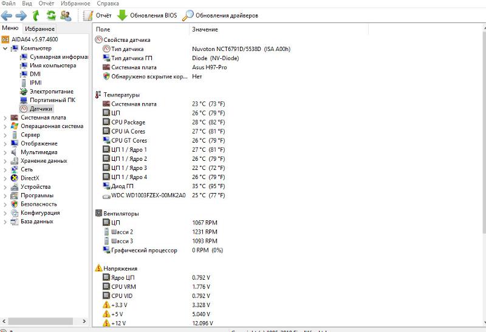Image resolution: width=486 pixels, height=332 pixels.
Task: Select the Электропитание tree item icon
Action: [x=24, y=92]
